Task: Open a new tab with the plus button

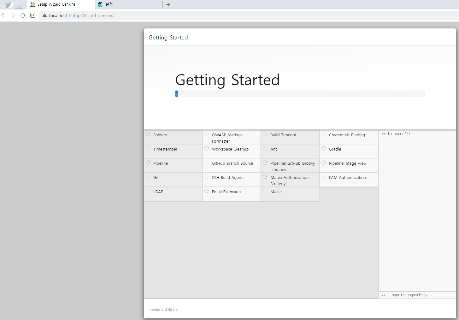Action: click(168, 5)
